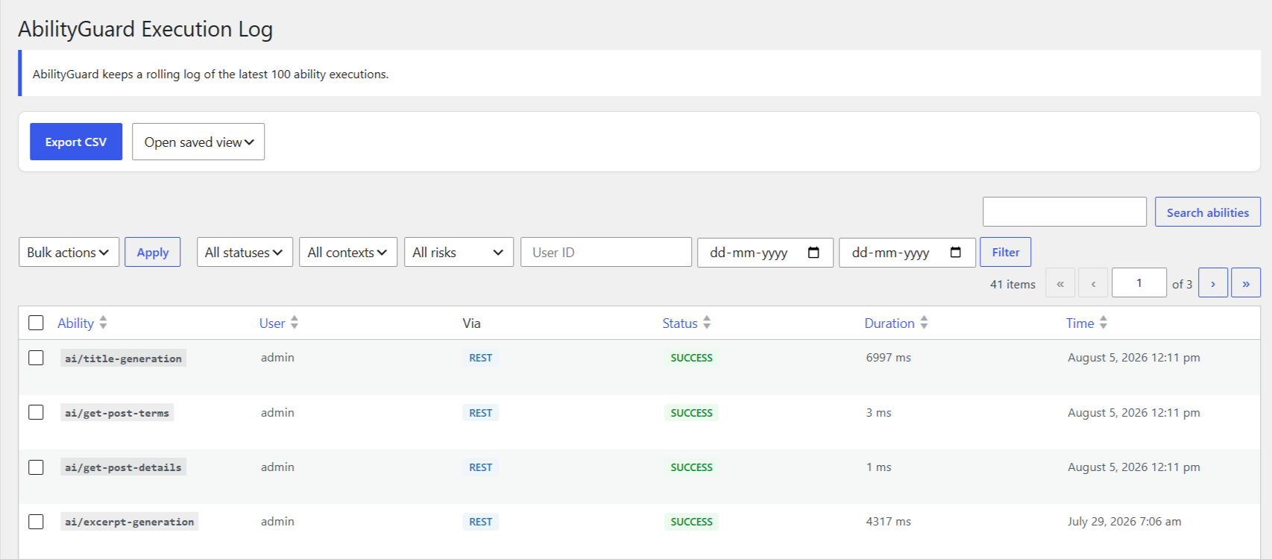Go to the next page of results
Screen dimensions: 1272x559
point(1213,282)
